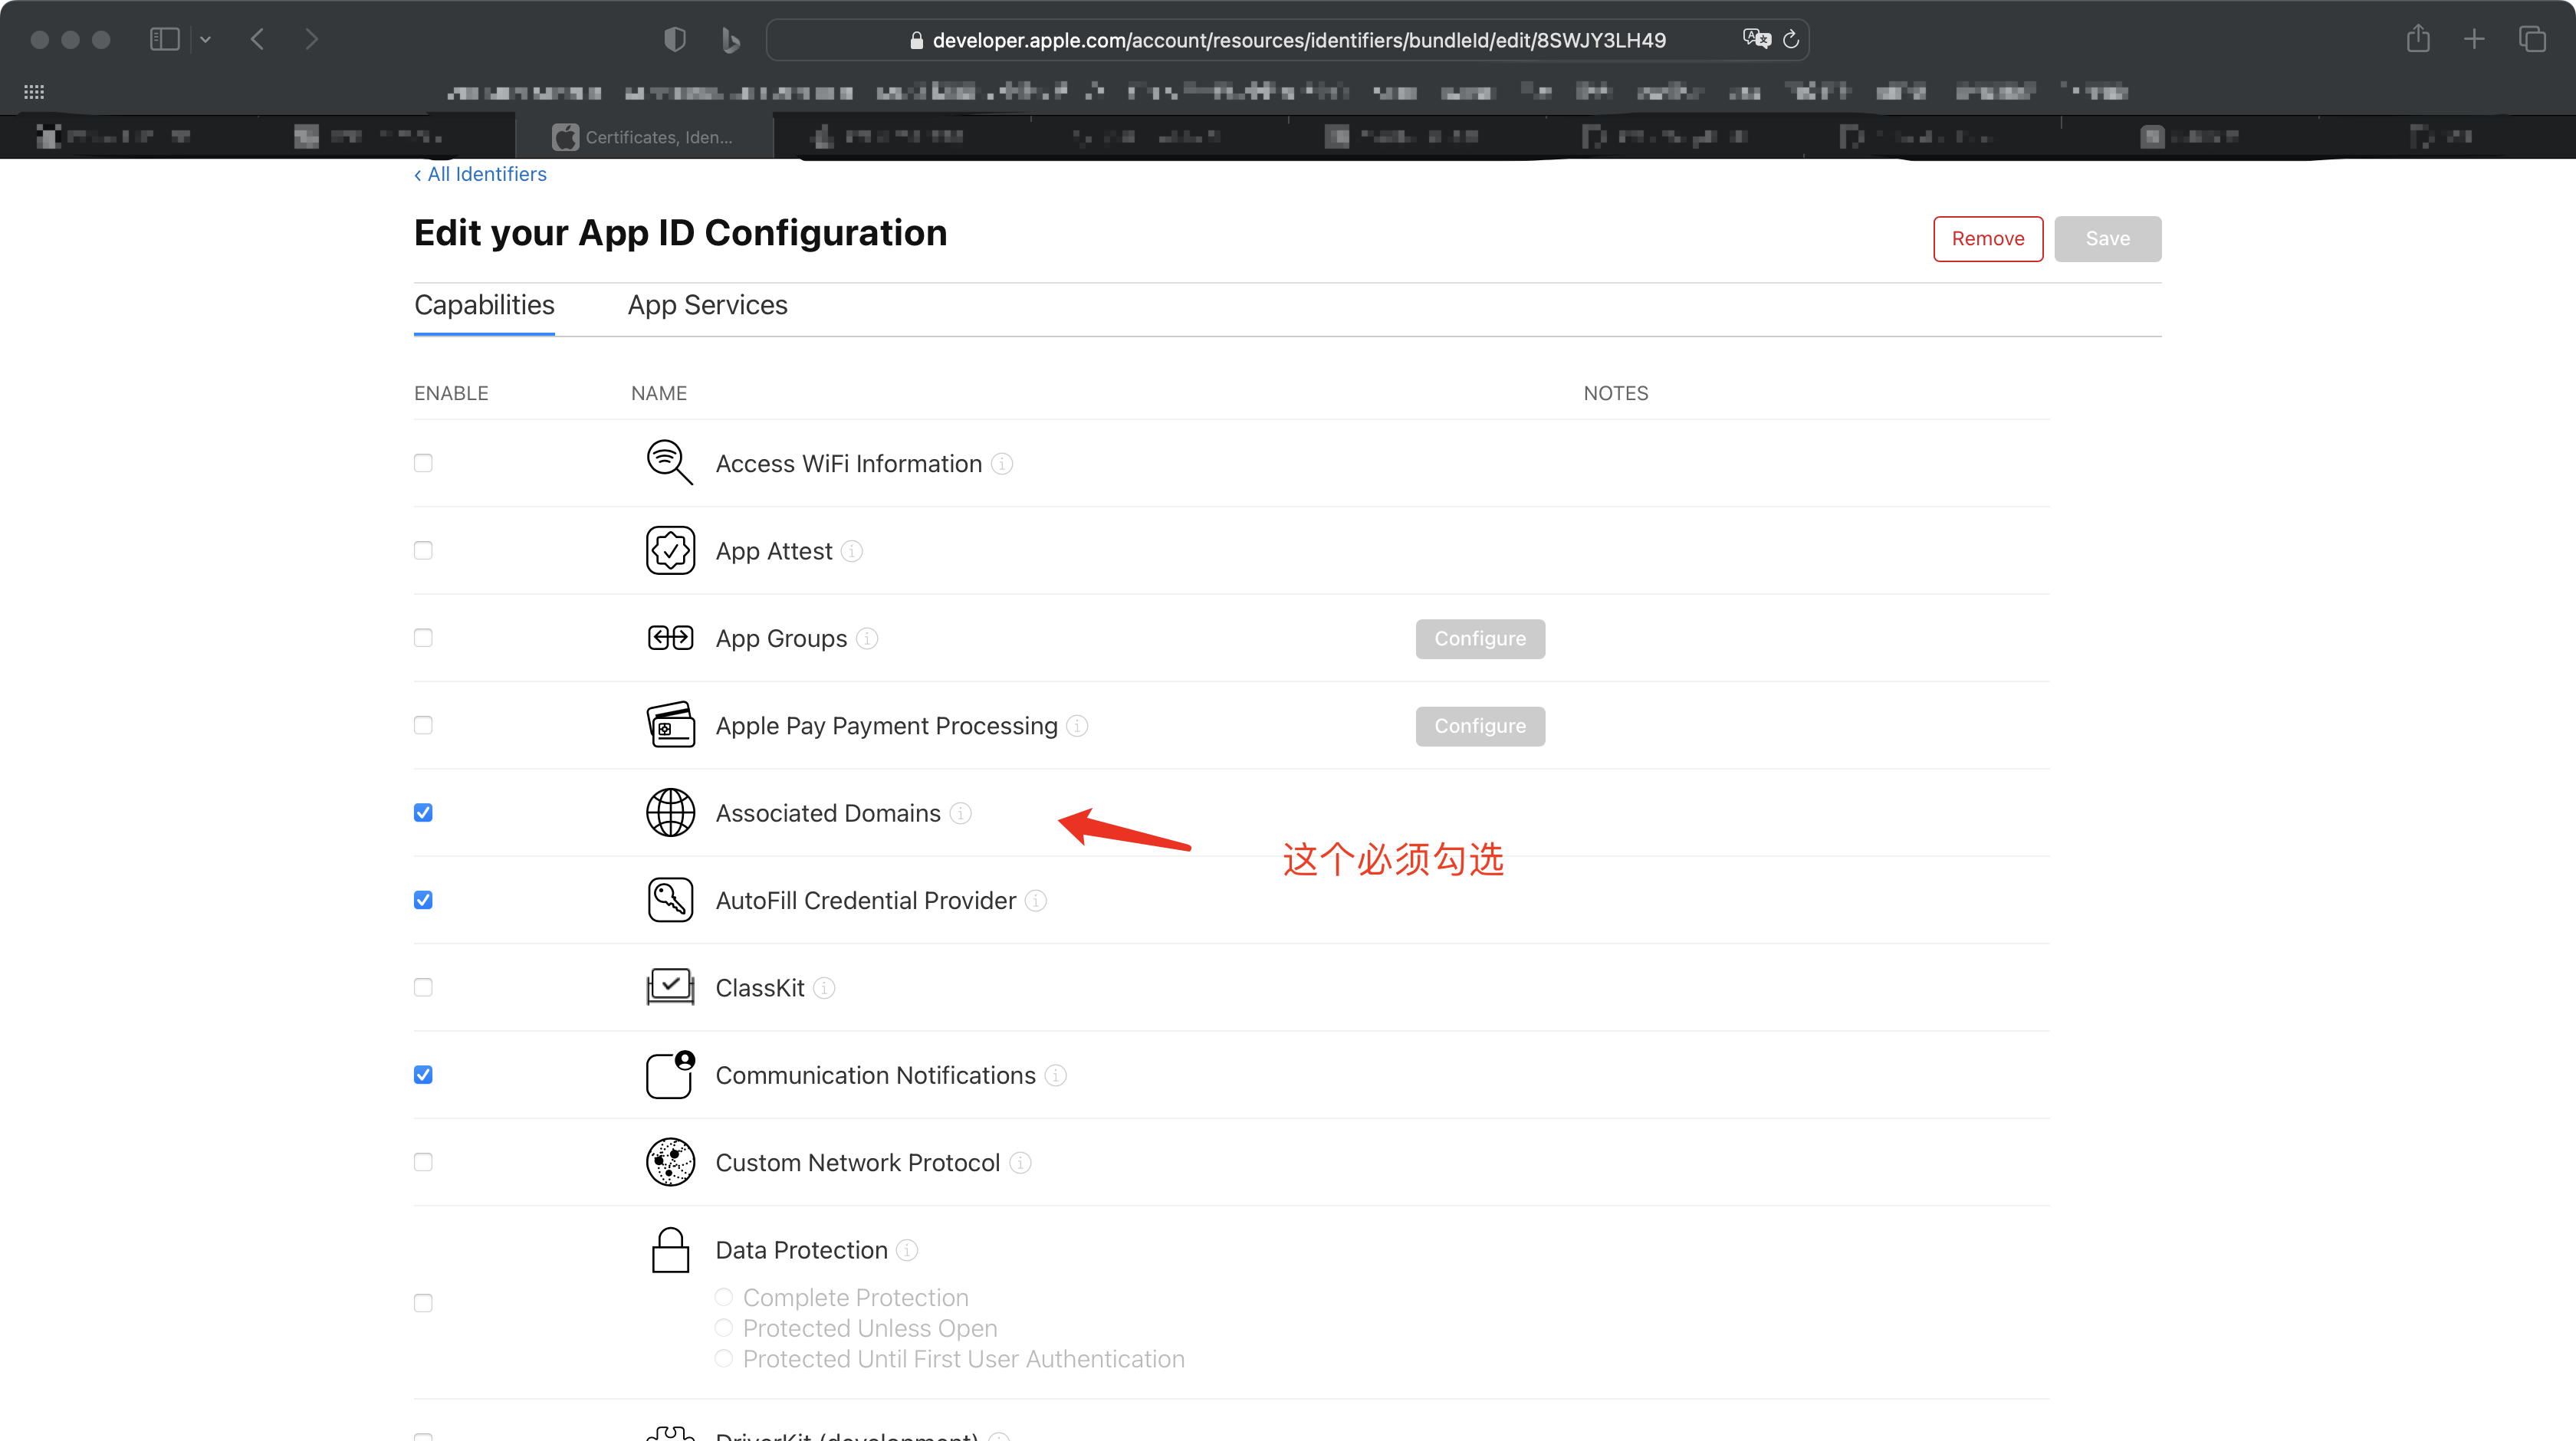Enable the App Attest checkbox

(x=423, y=551)
